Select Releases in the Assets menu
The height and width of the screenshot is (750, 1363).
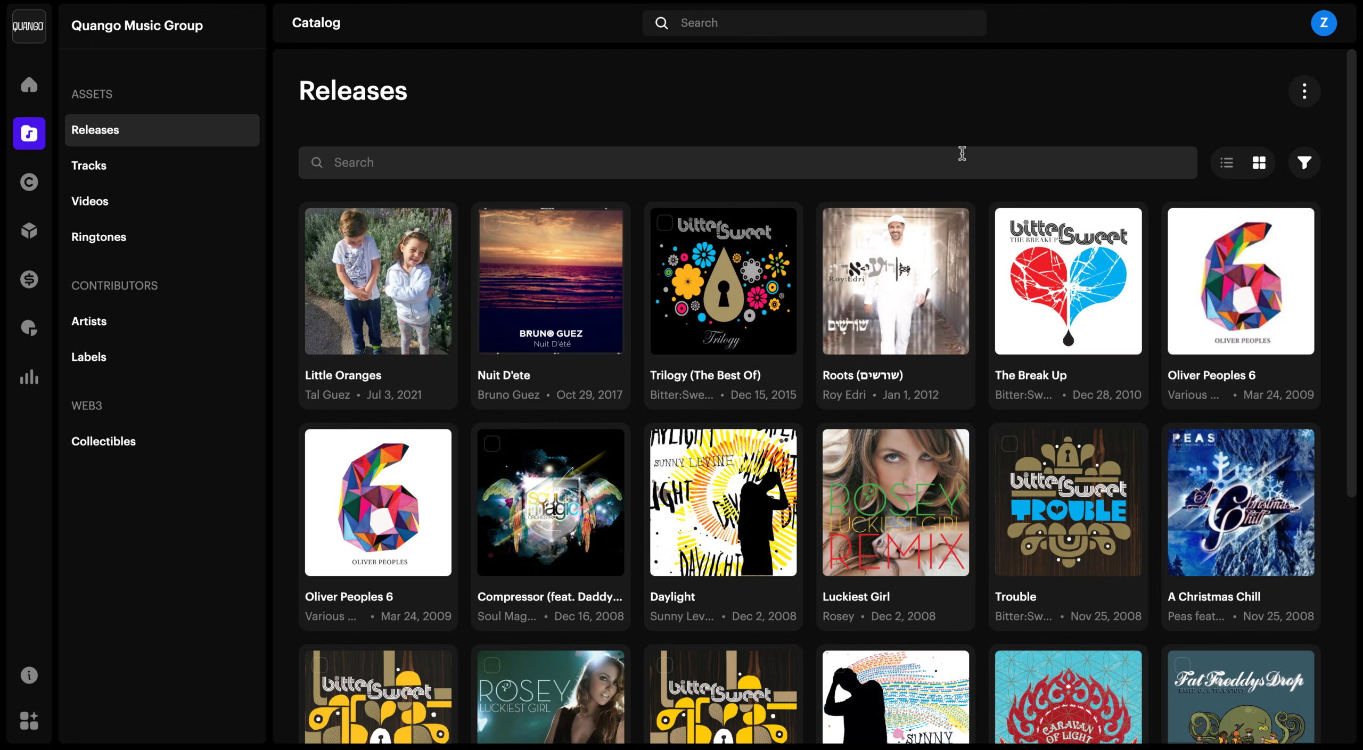point(162,130)
